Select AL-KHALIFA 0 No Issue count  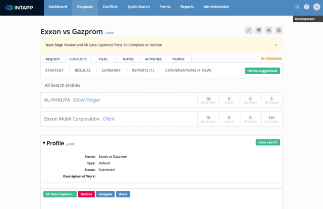pos(250,100)
